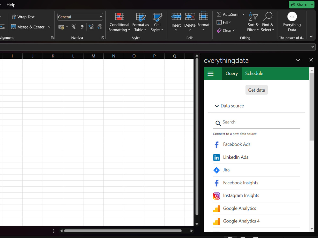
Task: Select column header K
Action: coord(53,56)
